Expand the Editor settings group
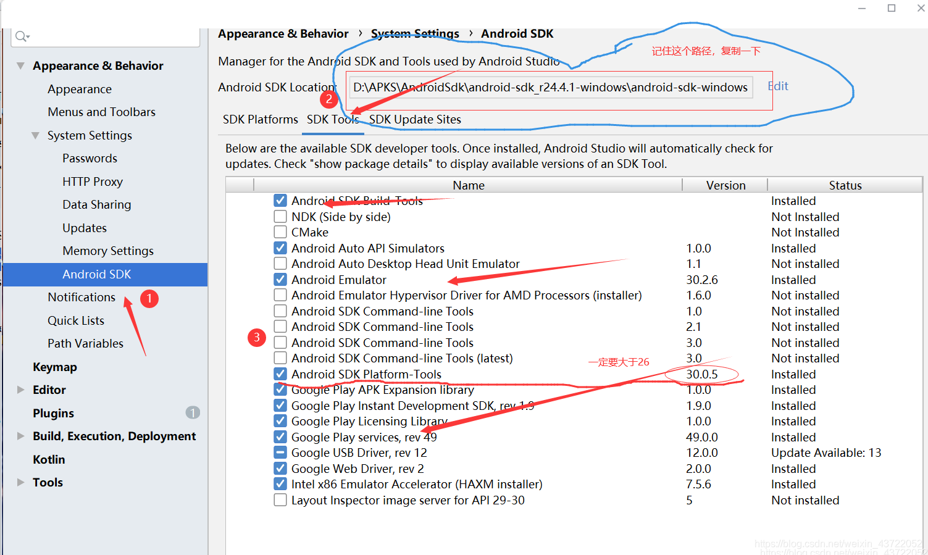 coord(20,390)
